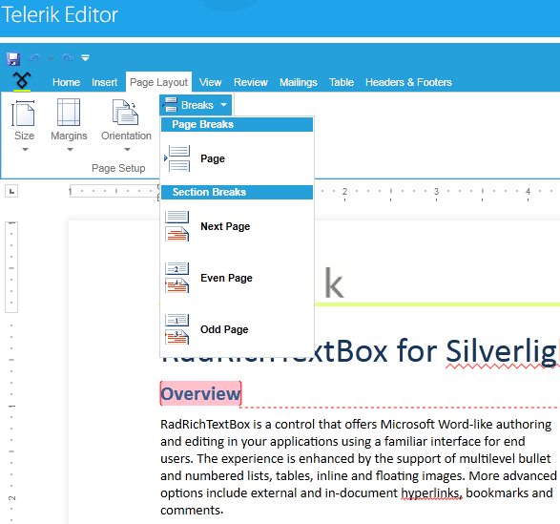Open the Customize Quick Access Toolbar arrow
The image size is (560, 524).
tap(85, 58)
